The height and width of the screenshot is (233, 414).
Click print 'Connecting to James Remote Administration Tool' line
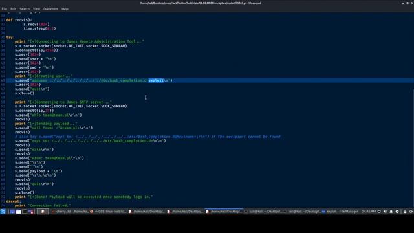click(x=80, y=41)
